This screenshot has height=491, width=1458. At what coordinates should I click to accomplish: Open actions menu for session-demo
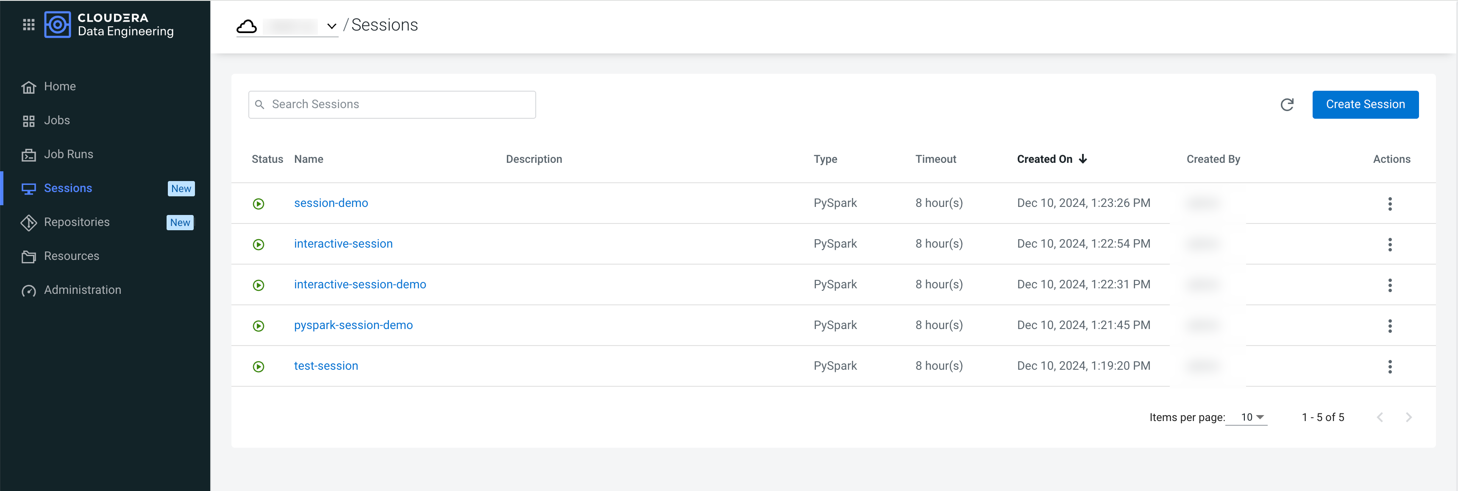(x=1389, y=204)
